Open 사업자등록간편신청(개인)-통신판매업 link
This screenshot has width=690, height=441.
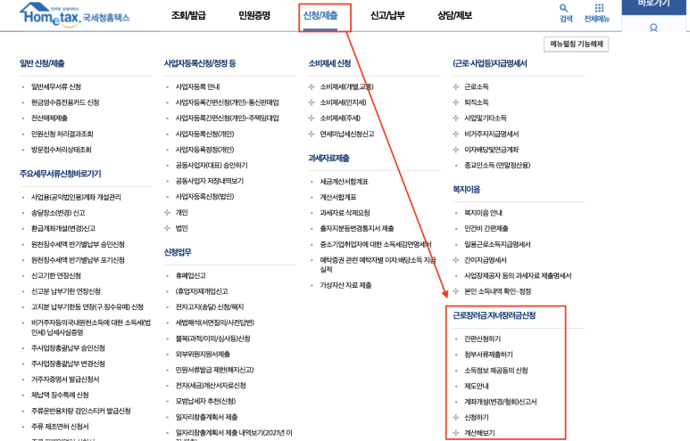click(x=227, y=102)
